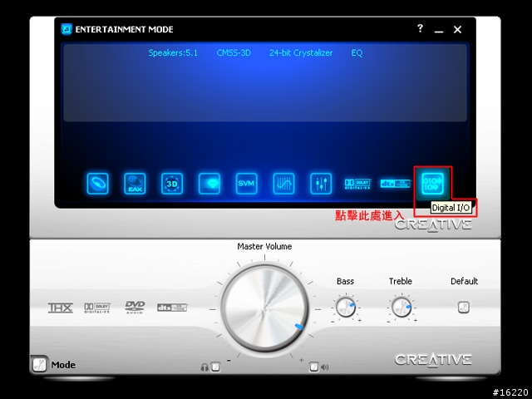Viewport: 532px width, 399px height.
Task: Open the Digital I/O icon
Action: click(x=432, y=184)
